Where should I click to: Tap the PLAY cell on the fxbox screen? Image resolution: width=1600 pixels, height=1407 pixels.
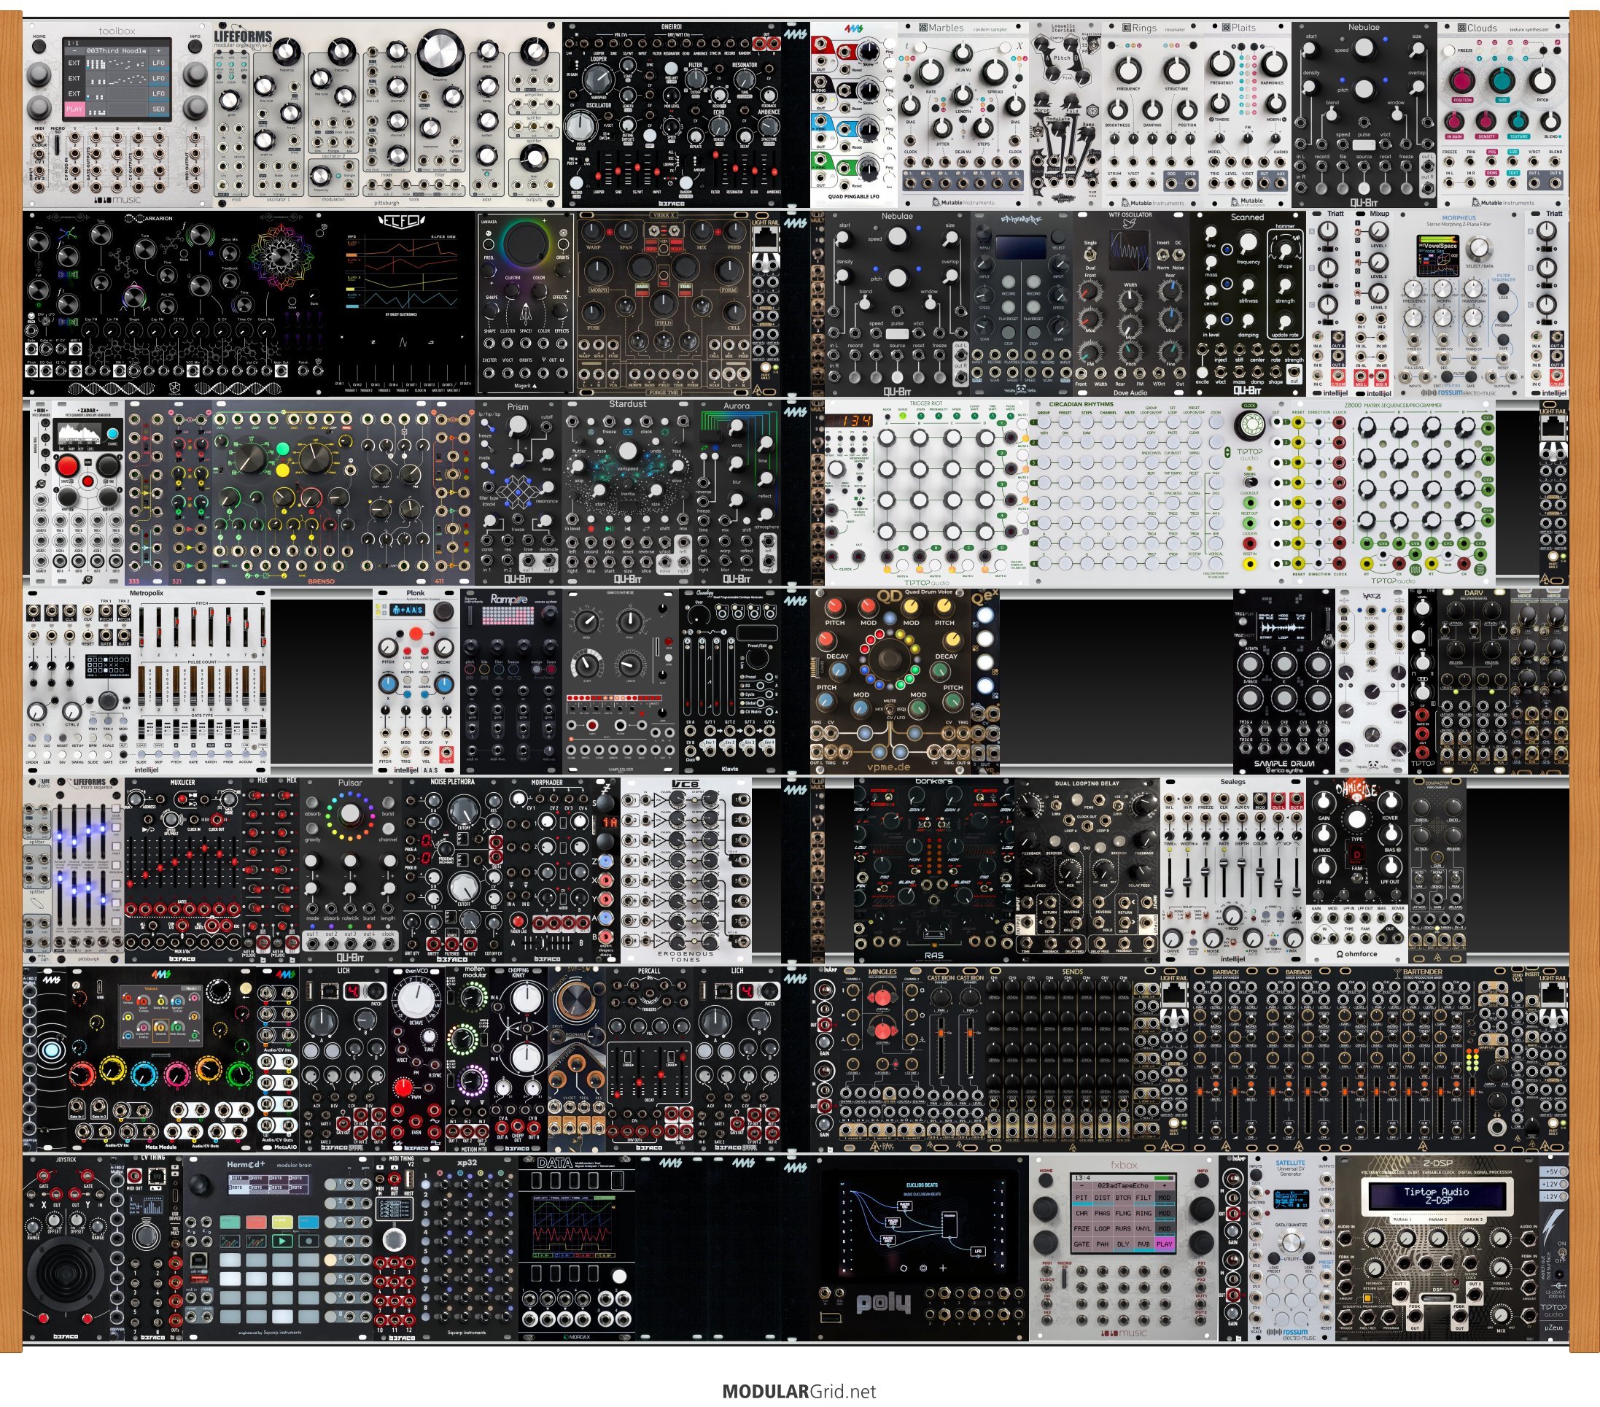click(1165, 1244)
